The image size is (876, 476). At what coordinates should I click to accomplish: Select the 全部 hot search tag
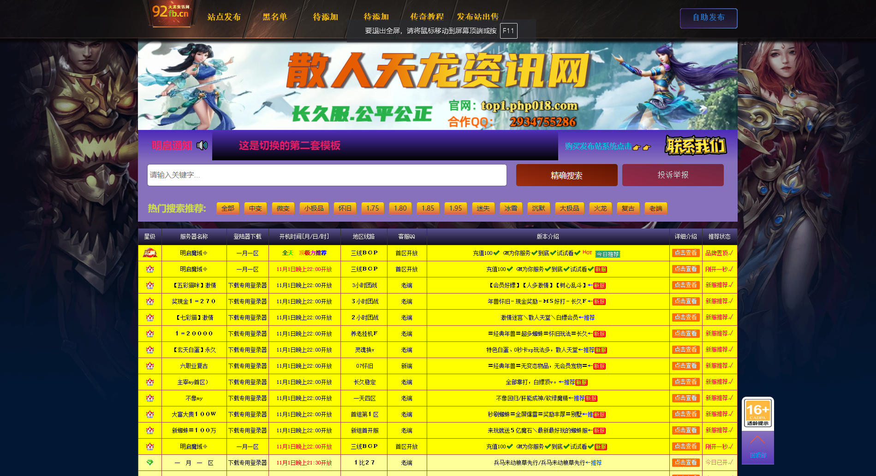click(x=228, y=208)
